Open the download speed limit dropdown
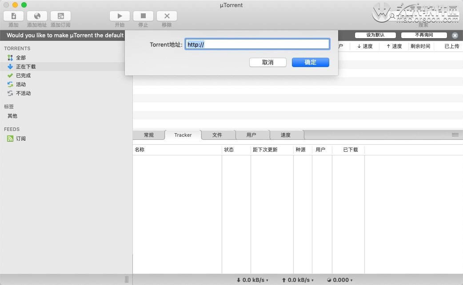Image resolution: width=463 pixels, height=285 pixels. click(252, 280)
